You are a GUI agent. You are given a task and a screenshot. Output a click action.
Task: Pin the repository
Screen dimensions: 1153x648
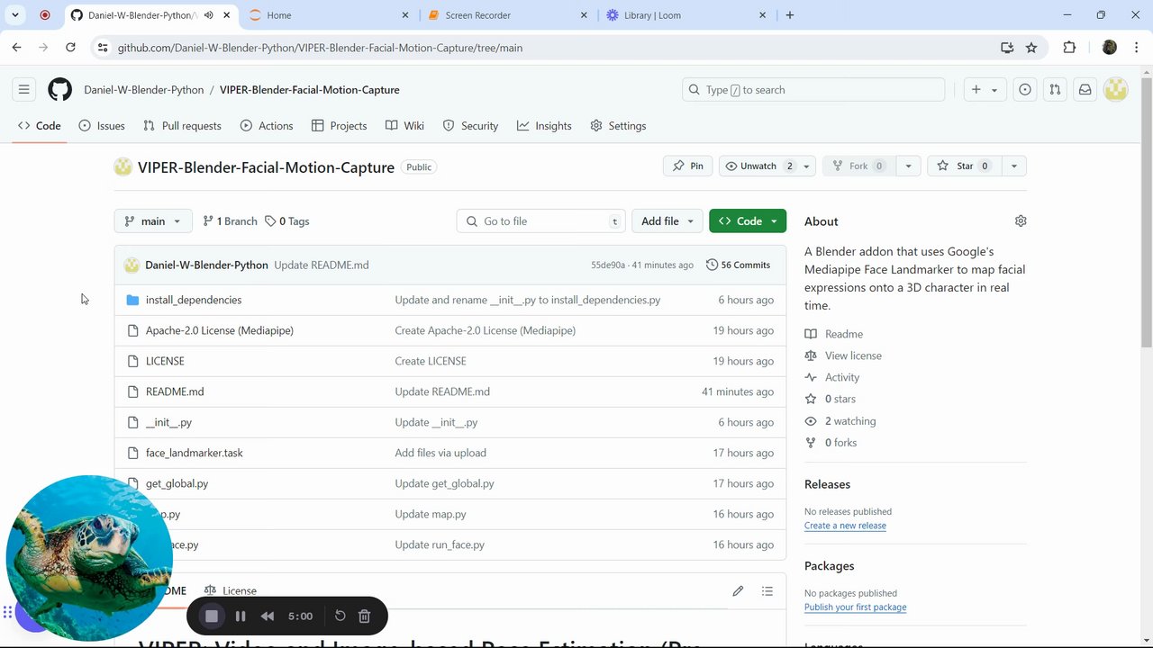tap(688, 166)
